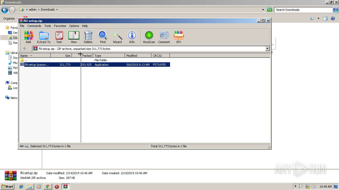The height and width of the screenshot is (190, 339).
Task: Refresh the Downloads folder view
Action: (x=270, y=10)
